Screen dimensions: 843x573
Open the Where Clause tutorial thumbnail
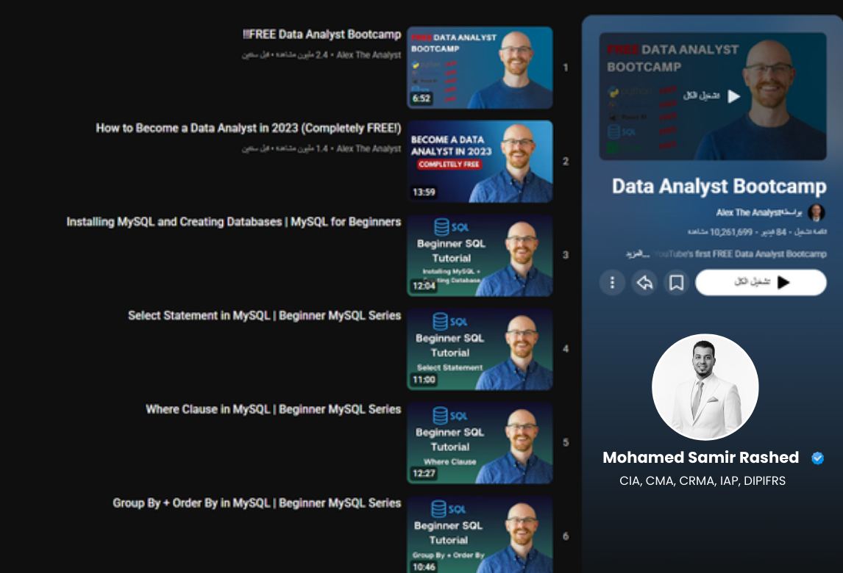(x=480, y=443)
